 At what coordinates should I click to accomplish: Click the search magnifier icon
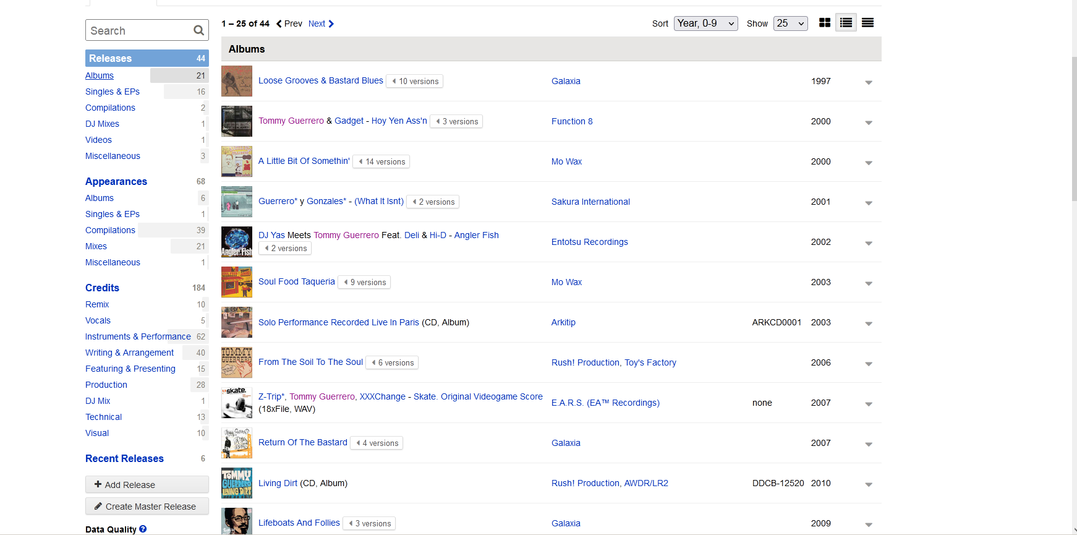[198, 30]
